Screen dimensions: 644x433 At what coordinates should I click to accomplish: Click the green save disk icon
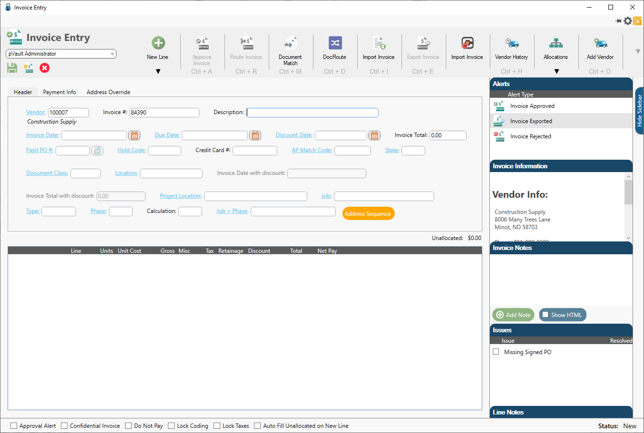[x=12, y=68]
